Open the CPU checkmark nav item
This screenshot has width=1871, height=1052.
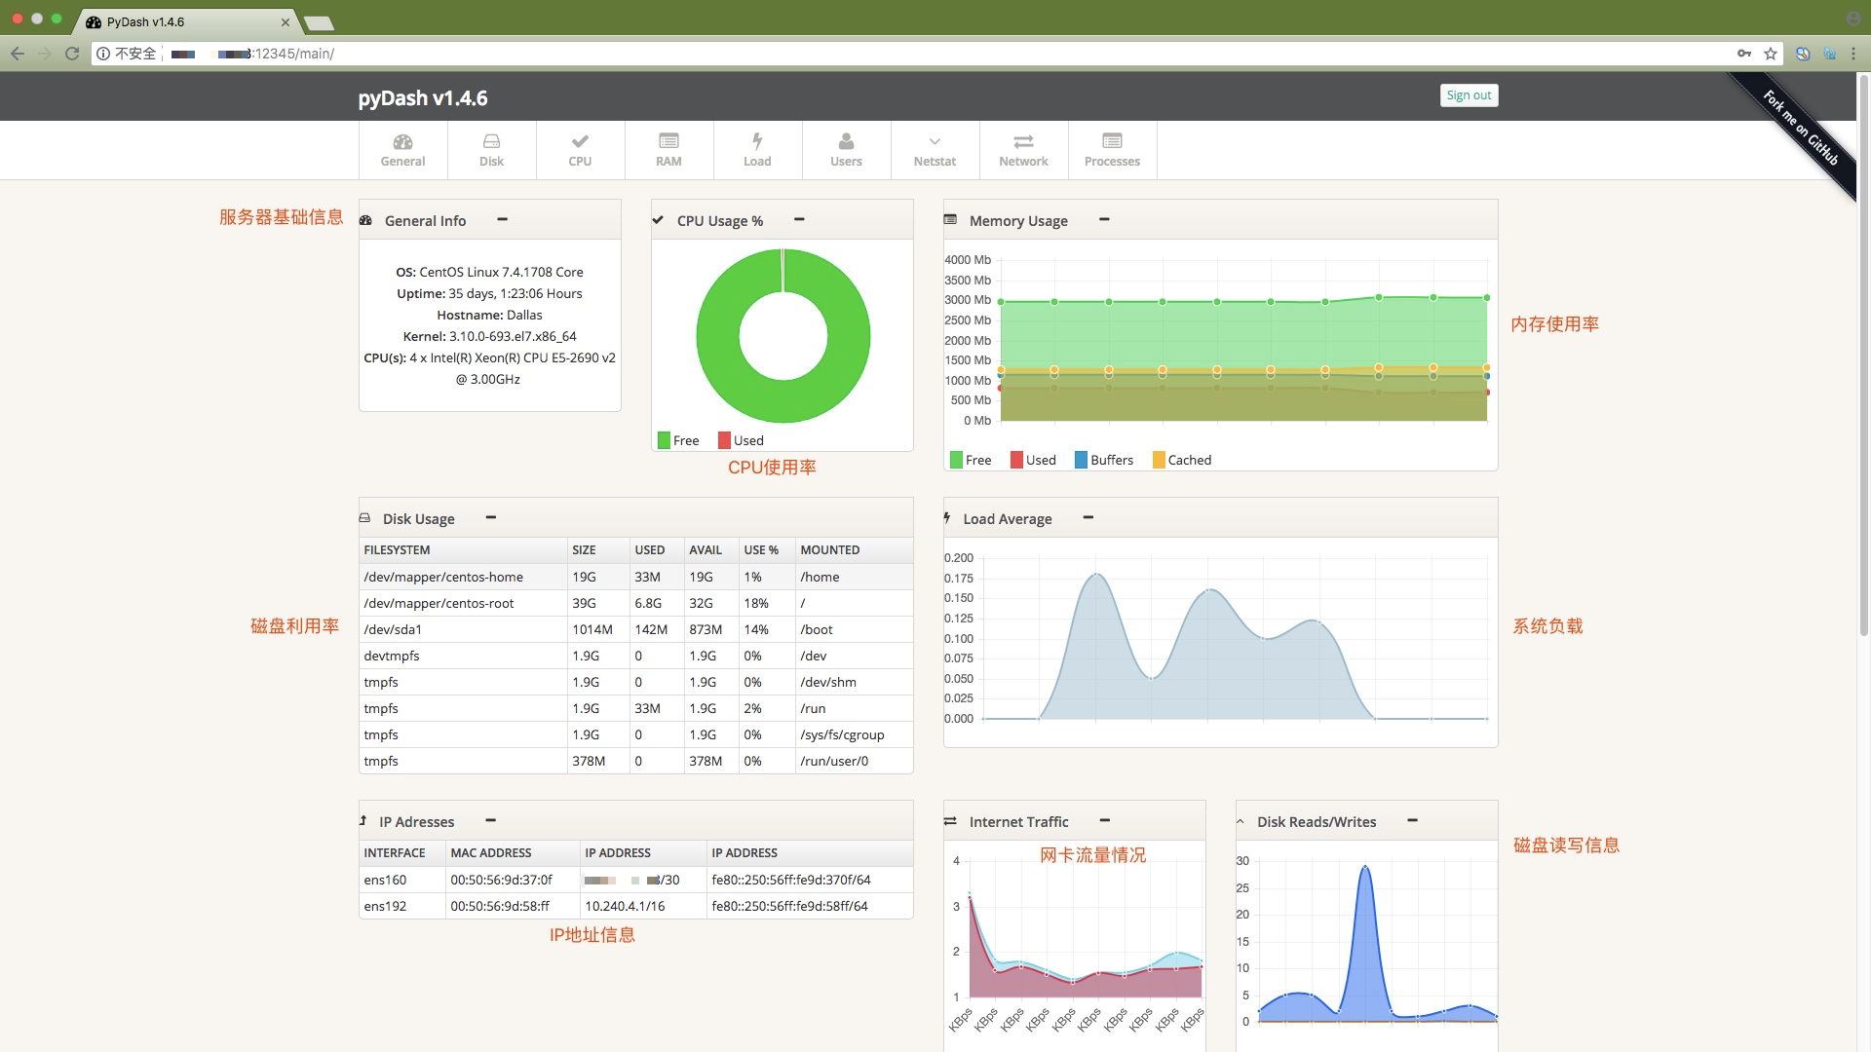click(580, 150)
